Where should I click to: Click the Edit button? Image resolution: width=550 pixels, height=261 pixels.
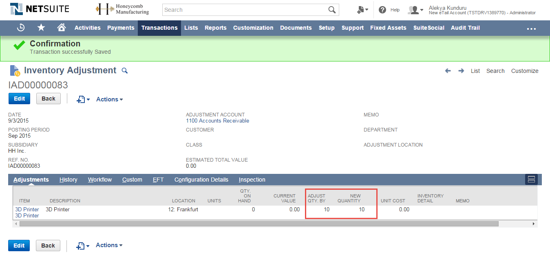point(19,98)
